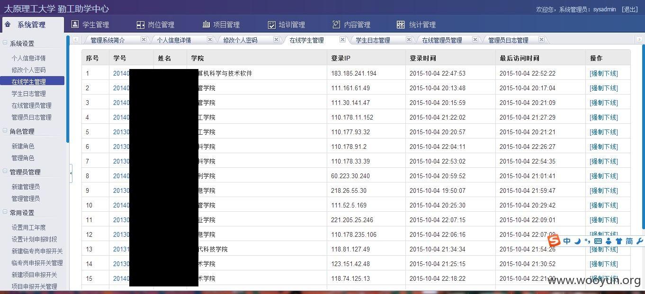
Task: Click the edit icon beside 内容管理
Action: 336,24
